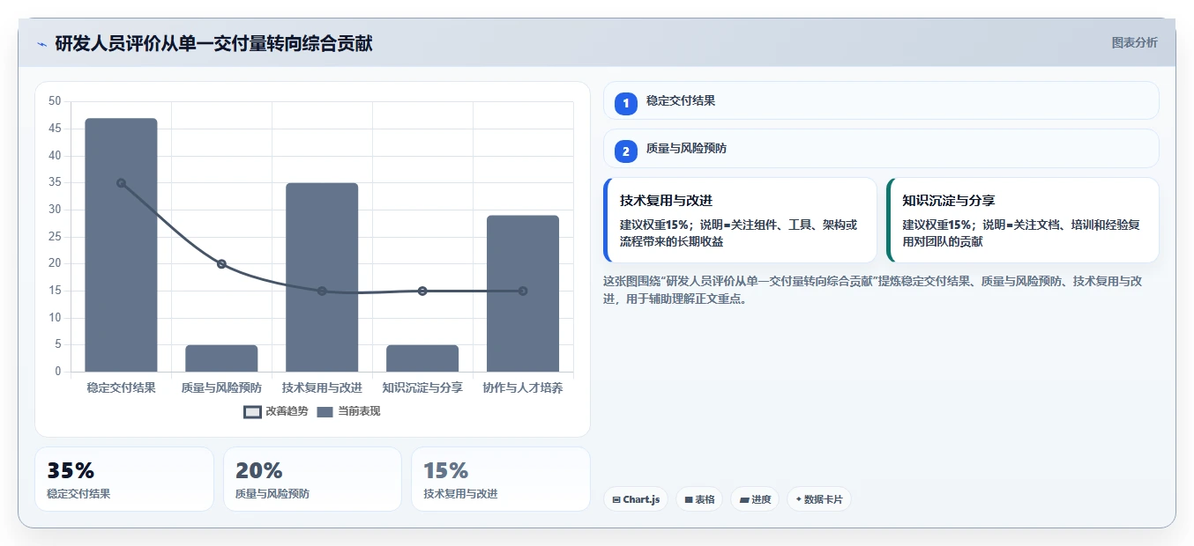Select the blue number 2 badge

coord(626,151)
